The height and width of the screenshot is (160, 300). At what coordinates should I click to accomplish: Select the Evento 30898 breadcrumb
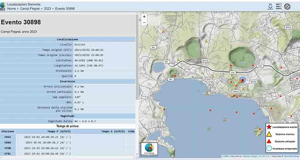65,8
